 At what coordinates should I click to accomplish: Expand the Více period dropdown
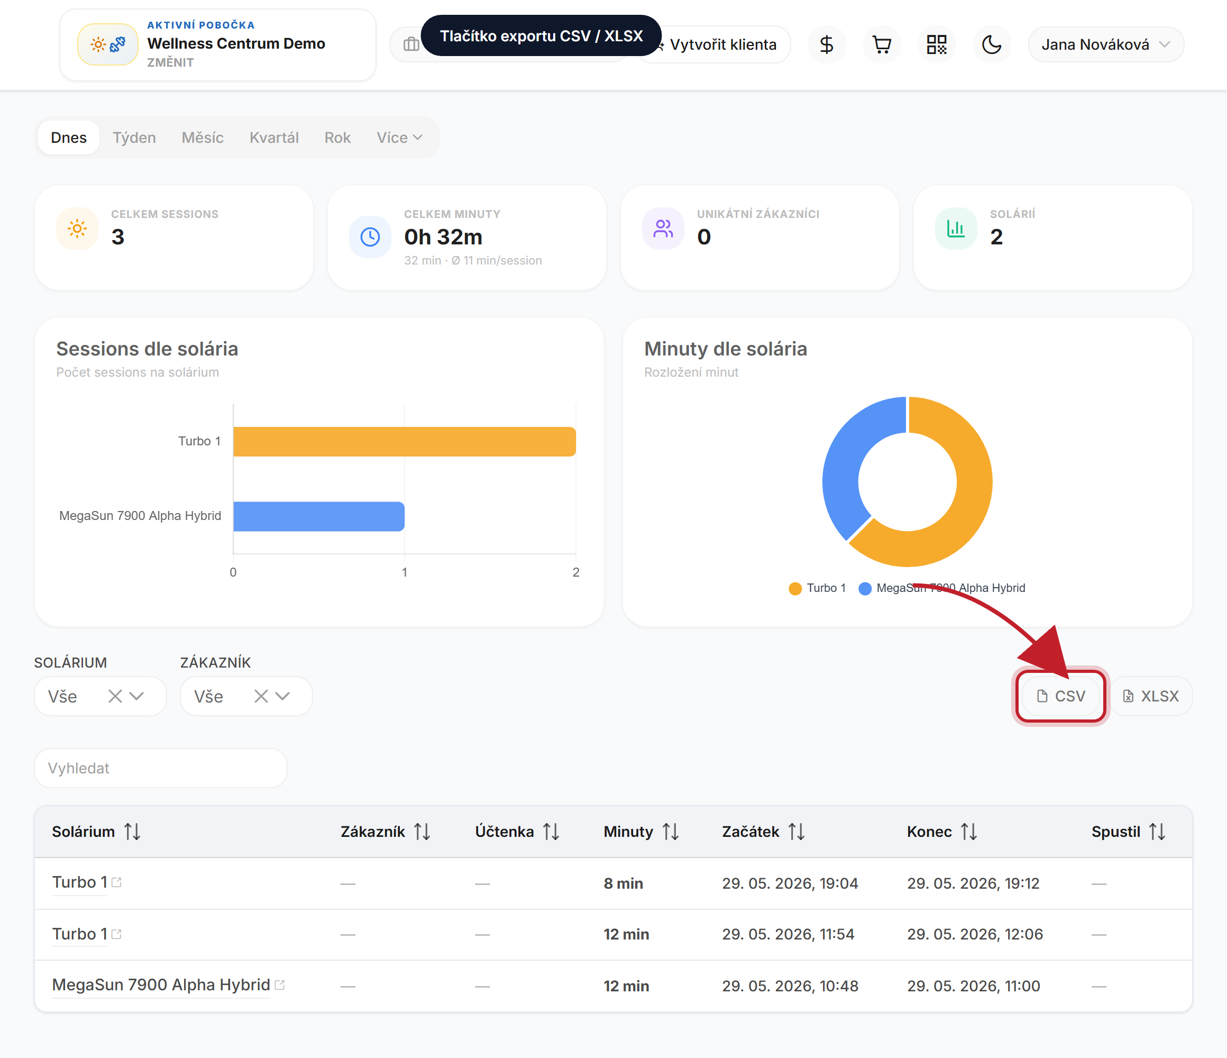400,138
